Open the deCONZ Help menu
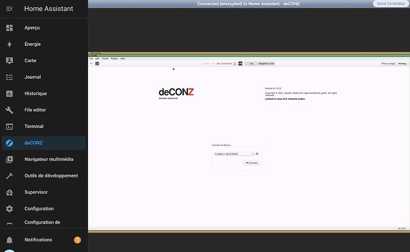 (x=123, y=59)
